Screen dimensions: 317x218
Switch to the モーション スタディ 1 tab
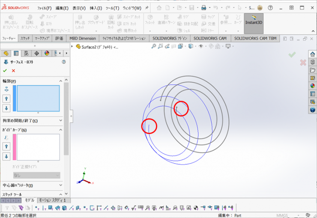tap(53, 200)
